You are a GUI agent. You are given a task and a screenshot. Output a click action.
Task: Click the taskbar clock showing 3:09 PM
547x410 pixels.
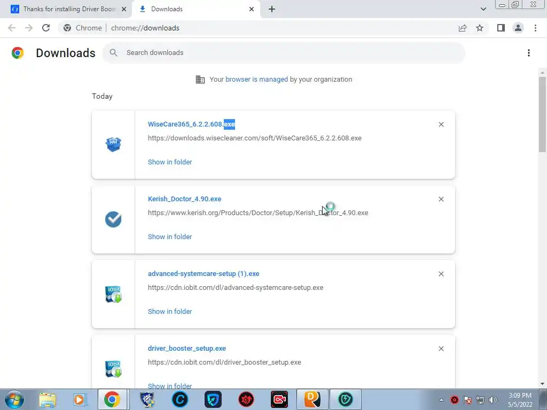click(520, 400)
